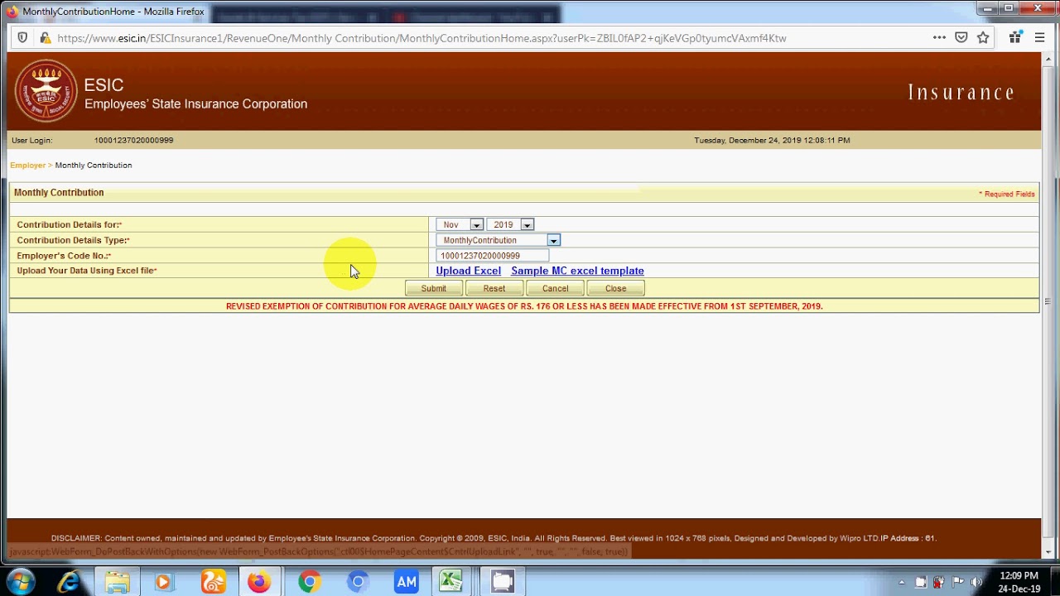Click taskbar clock showing 12:09 PM
Image resolution: width=1060 pixels, height=596 pixels.
(x=1019, y=582)
